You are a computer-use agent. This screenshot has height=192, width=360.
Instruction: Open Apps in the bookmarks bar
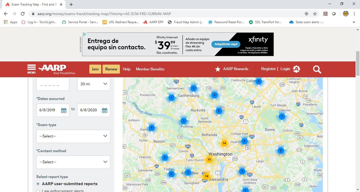point(11,22)
